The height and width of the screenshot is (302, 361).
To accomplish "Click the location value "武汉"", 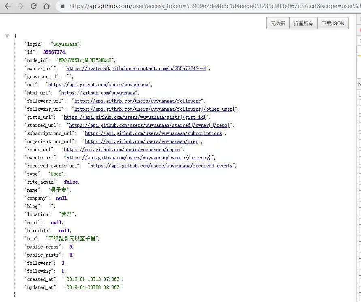I will coord(66,214).
